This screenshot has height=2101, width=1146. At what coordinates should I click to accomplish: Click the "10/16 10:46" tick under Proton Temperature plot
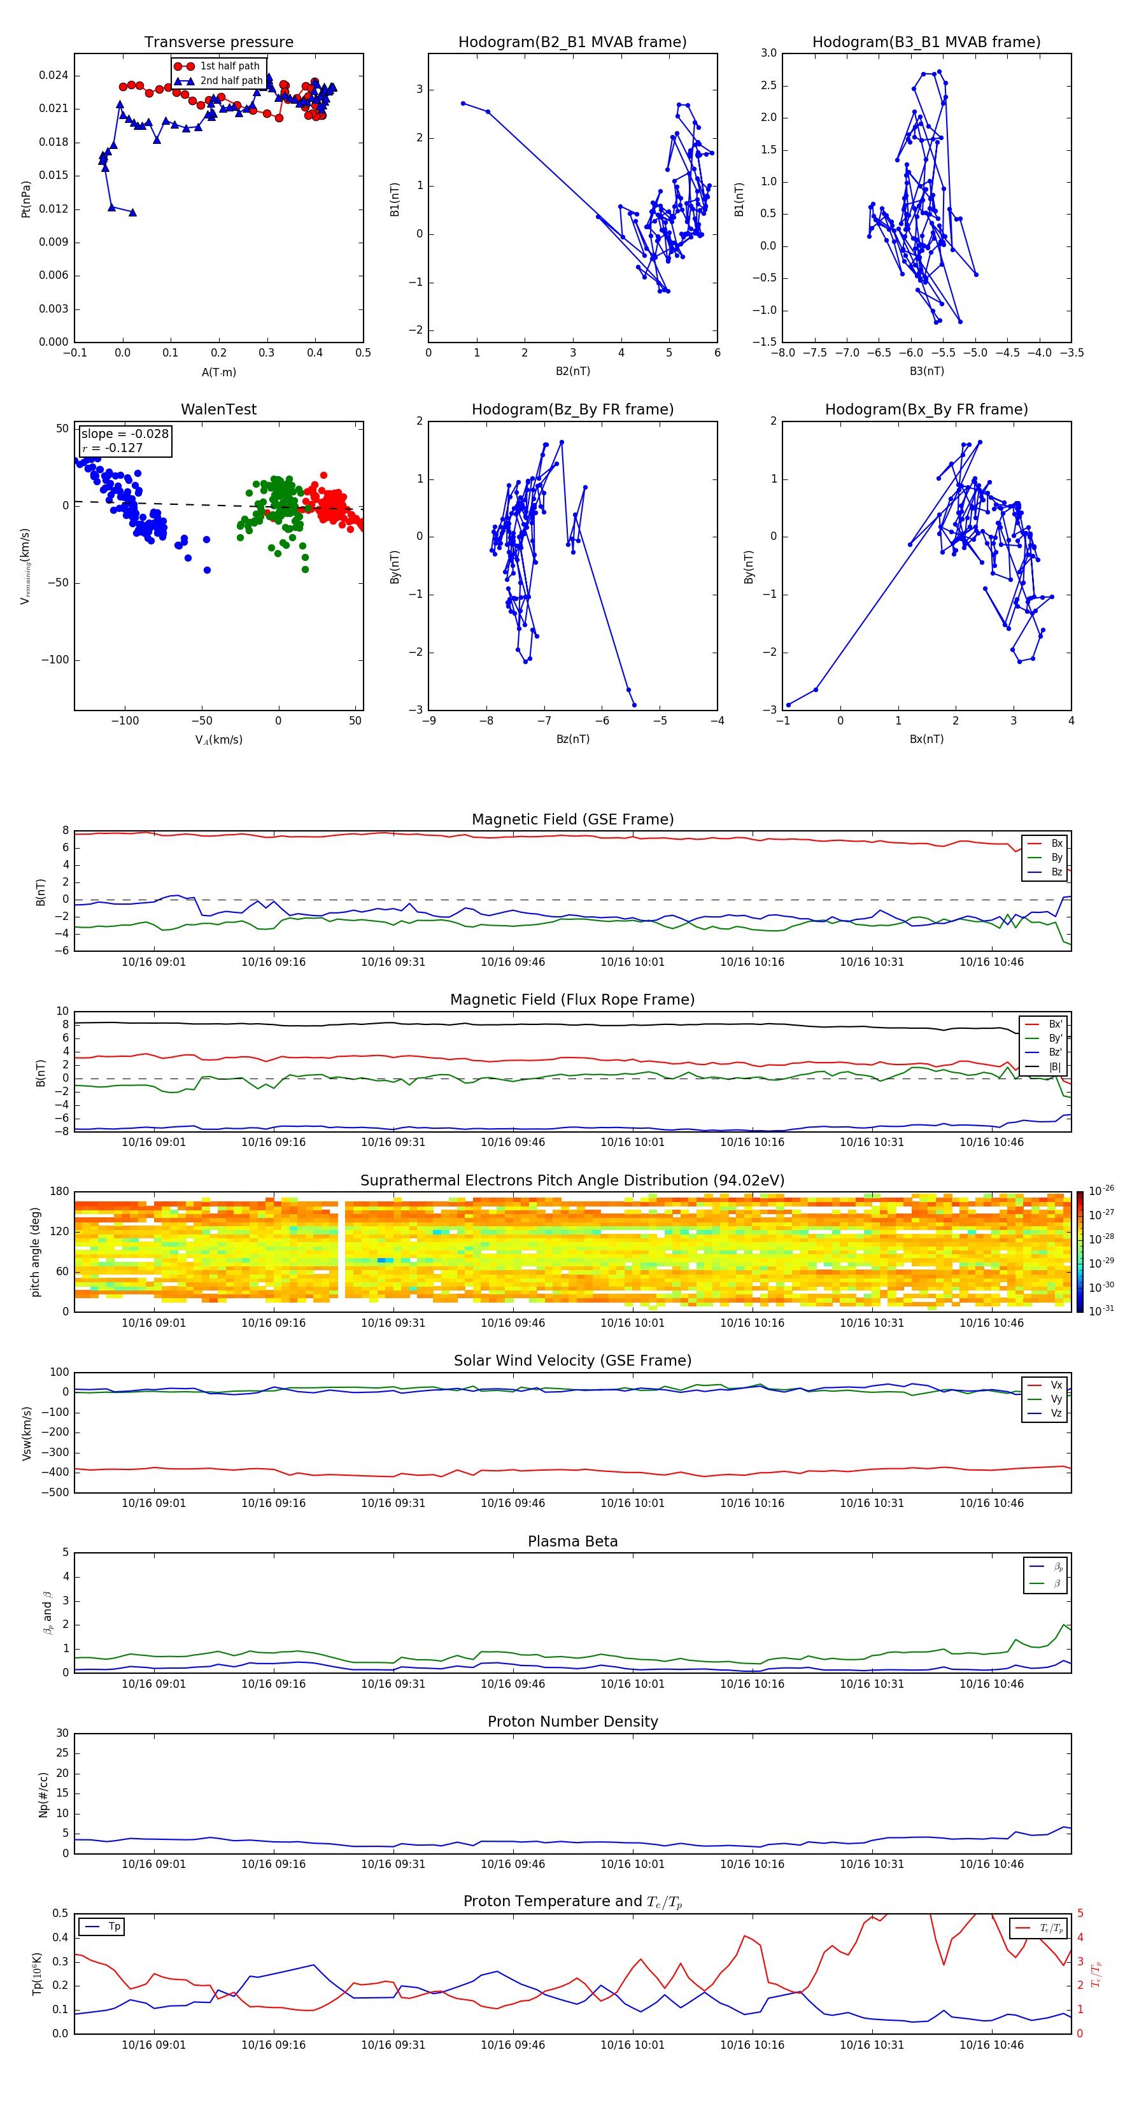click(x=991, y=2045)
